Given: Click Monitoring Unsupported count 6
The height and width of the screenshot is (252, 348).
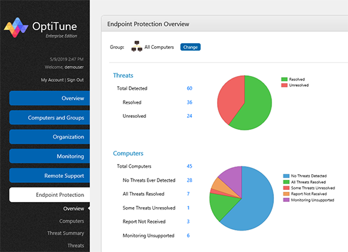Looking at the screenshot, I should (x=188, y=236).
